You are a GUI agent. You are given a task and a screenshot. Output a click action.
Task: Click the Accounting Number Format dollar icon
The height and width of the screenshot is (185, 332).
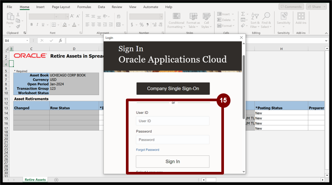pyautogui.click(x=132, y=24)
